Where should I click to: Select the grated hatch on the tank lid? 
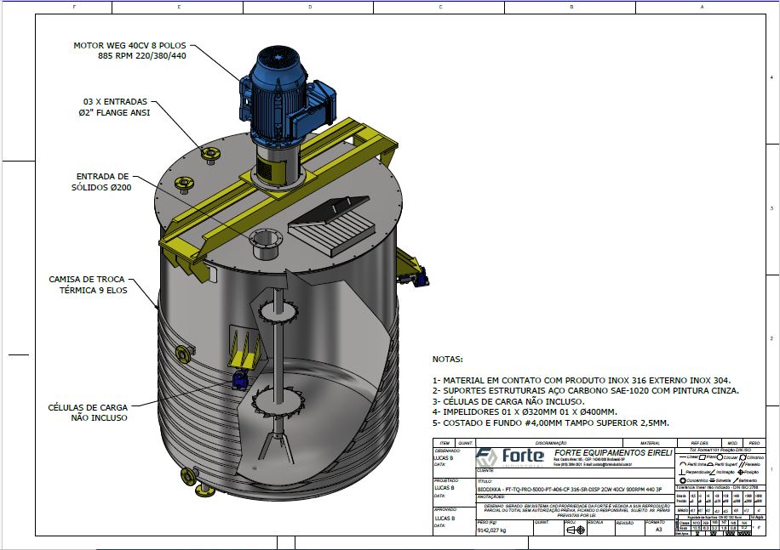[332, 225]
